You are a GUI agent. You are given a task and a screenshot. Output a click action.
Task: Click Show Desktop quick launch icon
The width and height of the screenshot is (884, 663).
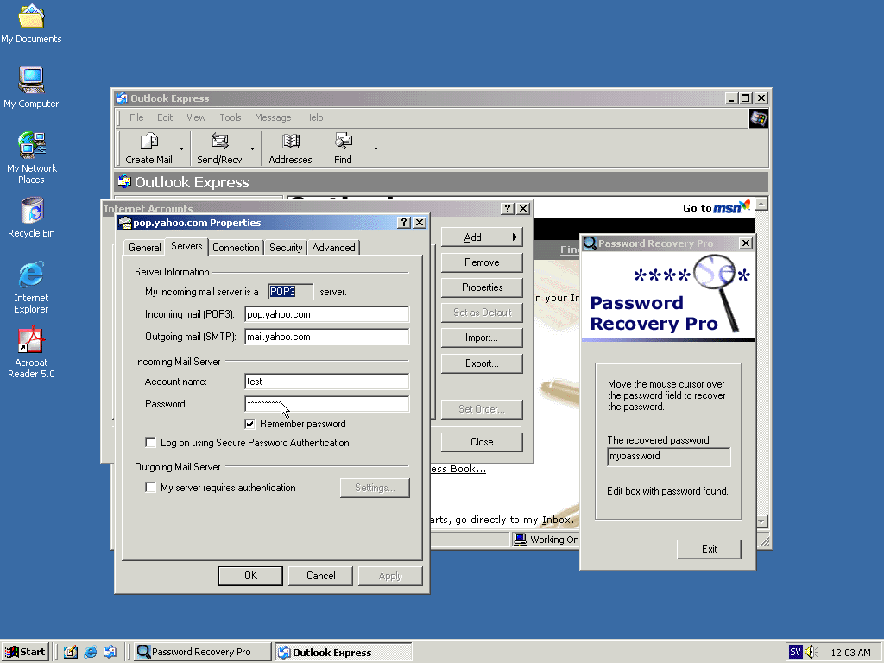coord(71,652)
